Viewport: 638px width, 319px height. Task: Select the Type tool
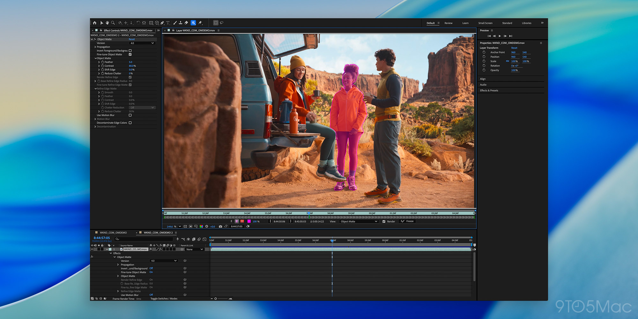(168, 23)
